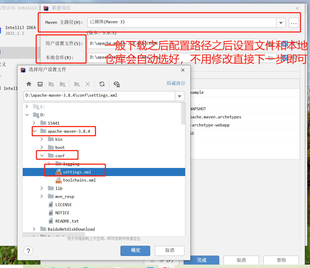Cancel the file chooser with 取消
Screen dimensions: 310x268
(169, 250)
